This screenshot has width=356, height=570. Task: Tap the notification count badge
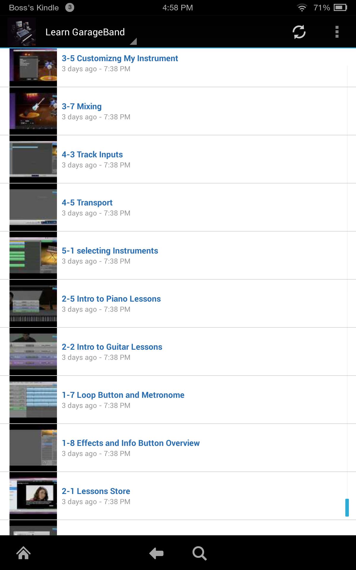click(69, 7)
